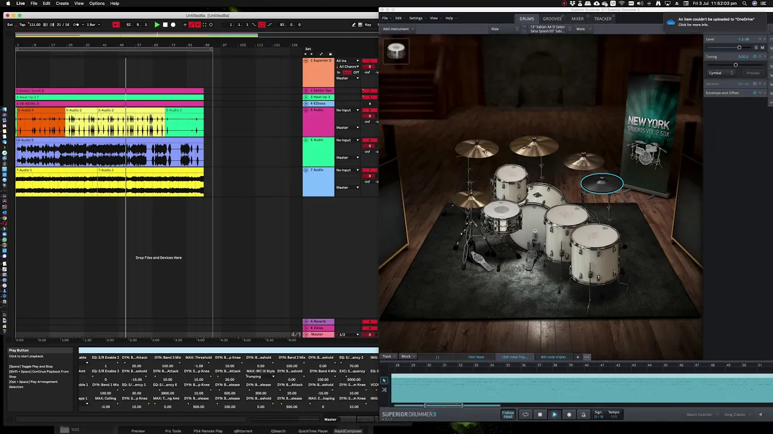
Task: Toggle draw mode pencil in Ableton
Action: (354, 25)
